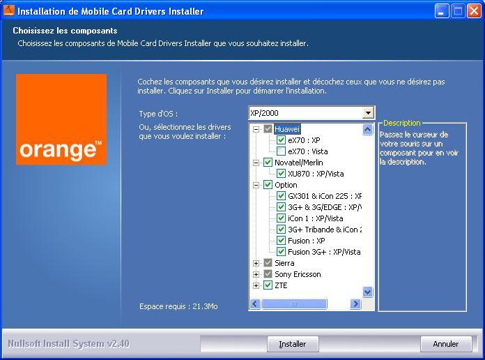Toggle the Huawei checkbox
Screen dimensions: 485x360
268,129
